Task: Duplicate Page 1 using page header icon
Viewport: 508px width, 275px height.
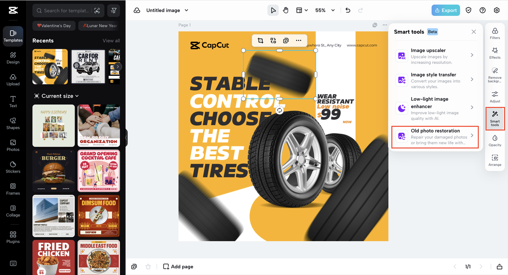Action: click(x=375, y=25)
